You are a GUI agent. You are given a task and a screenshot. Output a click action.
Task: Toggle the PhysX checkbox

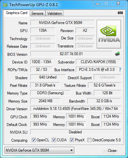coord(72,140)
